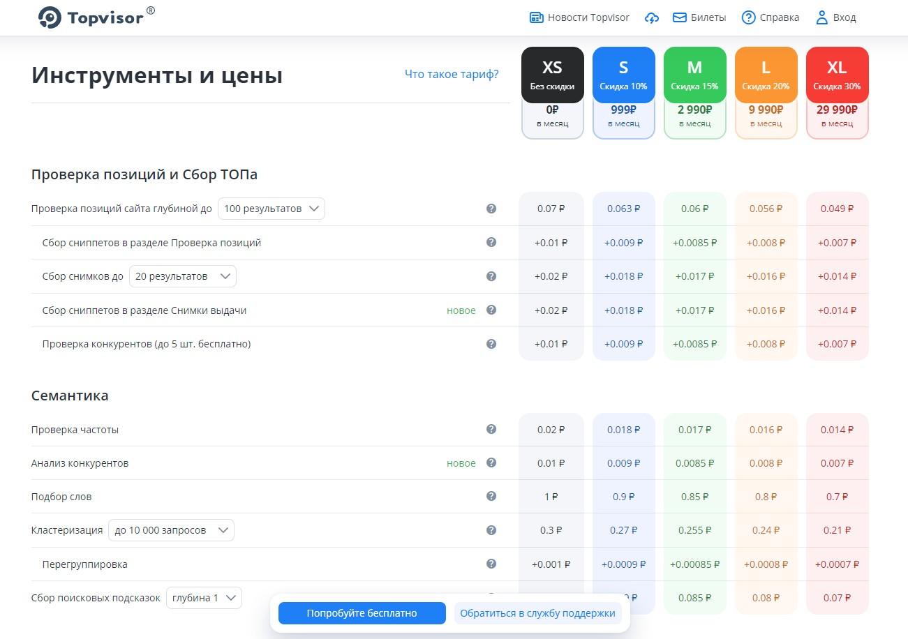Image resolution: width=908 pixels, height=639 pixels.
Task: Click the '0.255 ₽' M clustering price
Action: pos(694,530)
